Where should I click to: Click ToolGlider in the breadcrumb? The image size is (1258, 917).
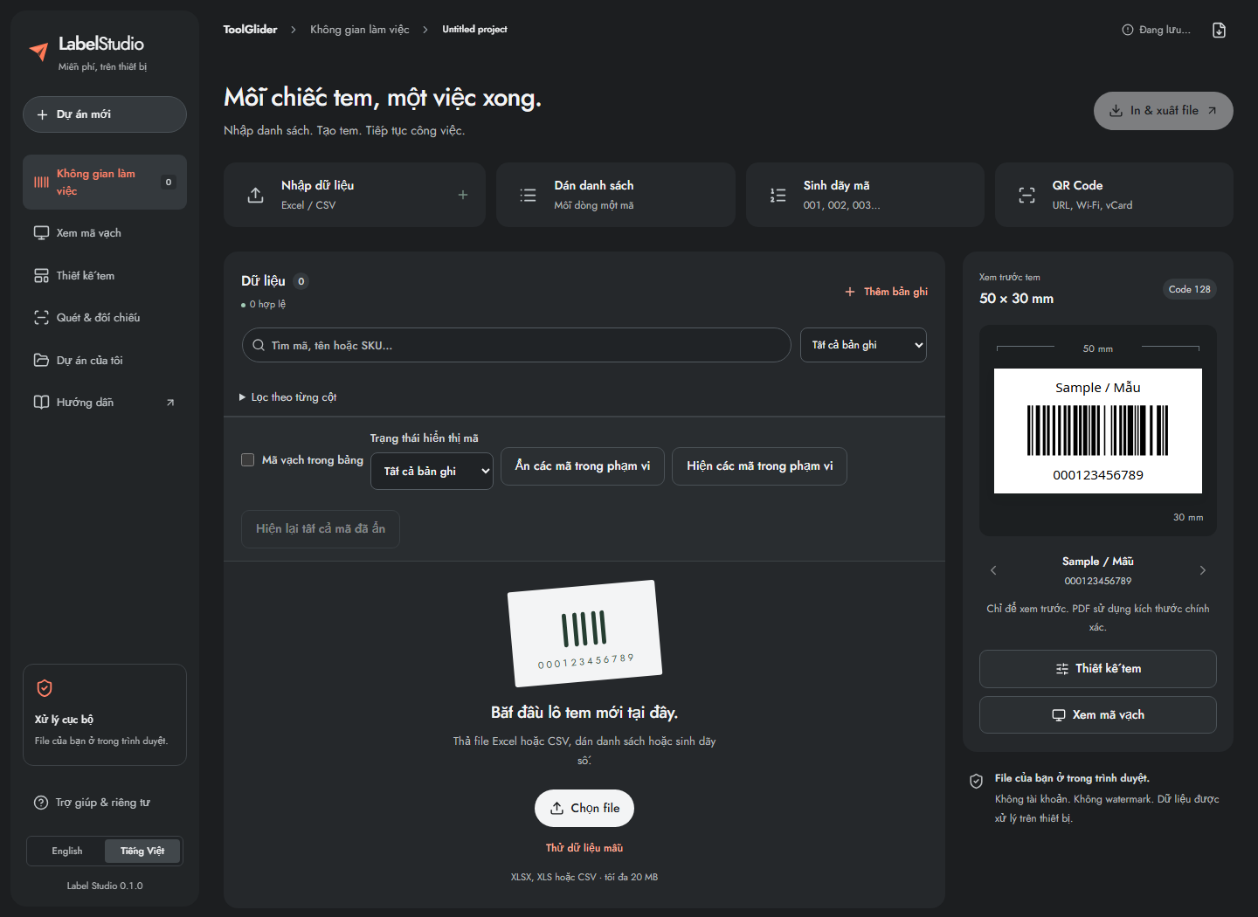click(x=250, y=30)
